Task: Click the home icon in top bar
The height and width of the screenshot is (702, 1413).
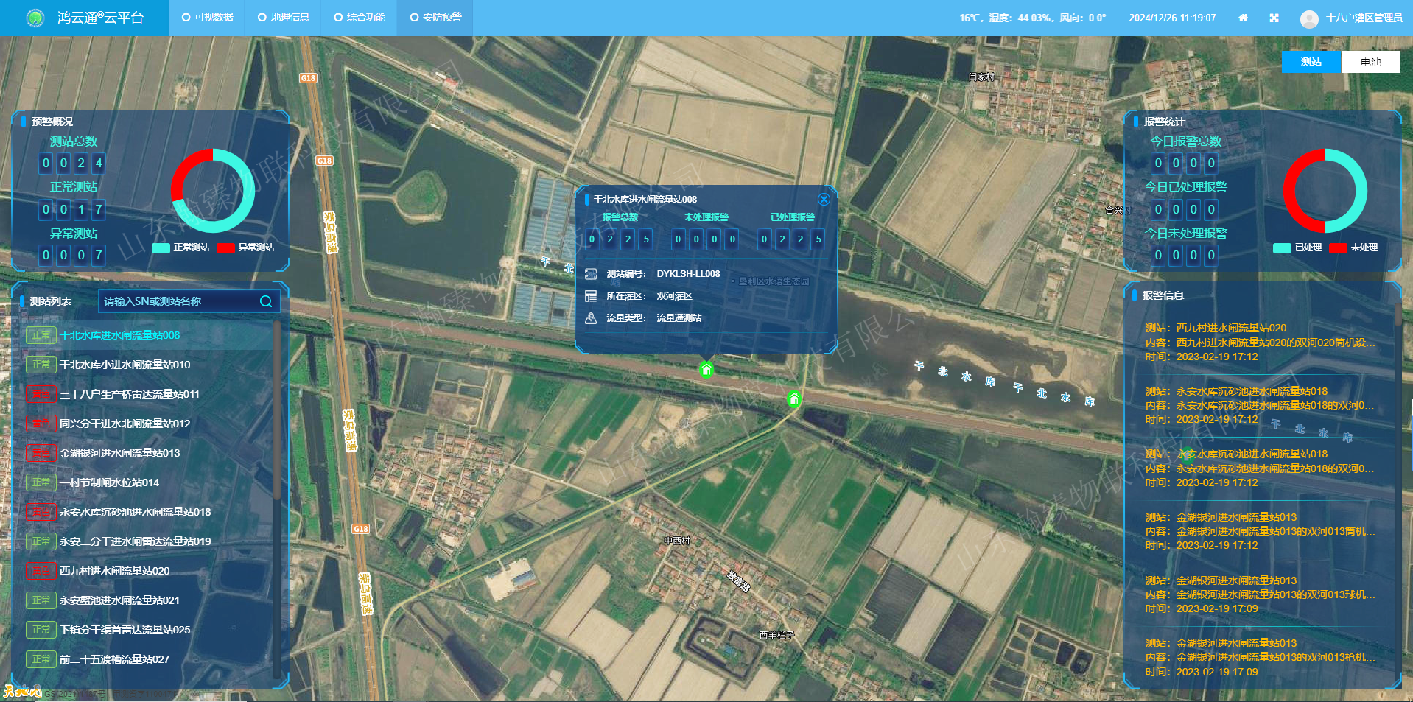Action: (1243, 18)
